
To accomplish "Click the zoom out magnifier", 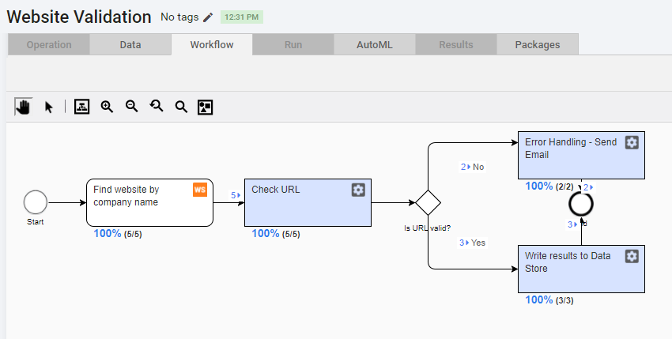I will tap(131, 107).
